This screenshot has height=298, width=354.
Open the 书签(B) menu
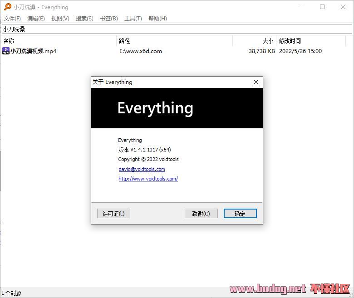[x=108, y=18]
